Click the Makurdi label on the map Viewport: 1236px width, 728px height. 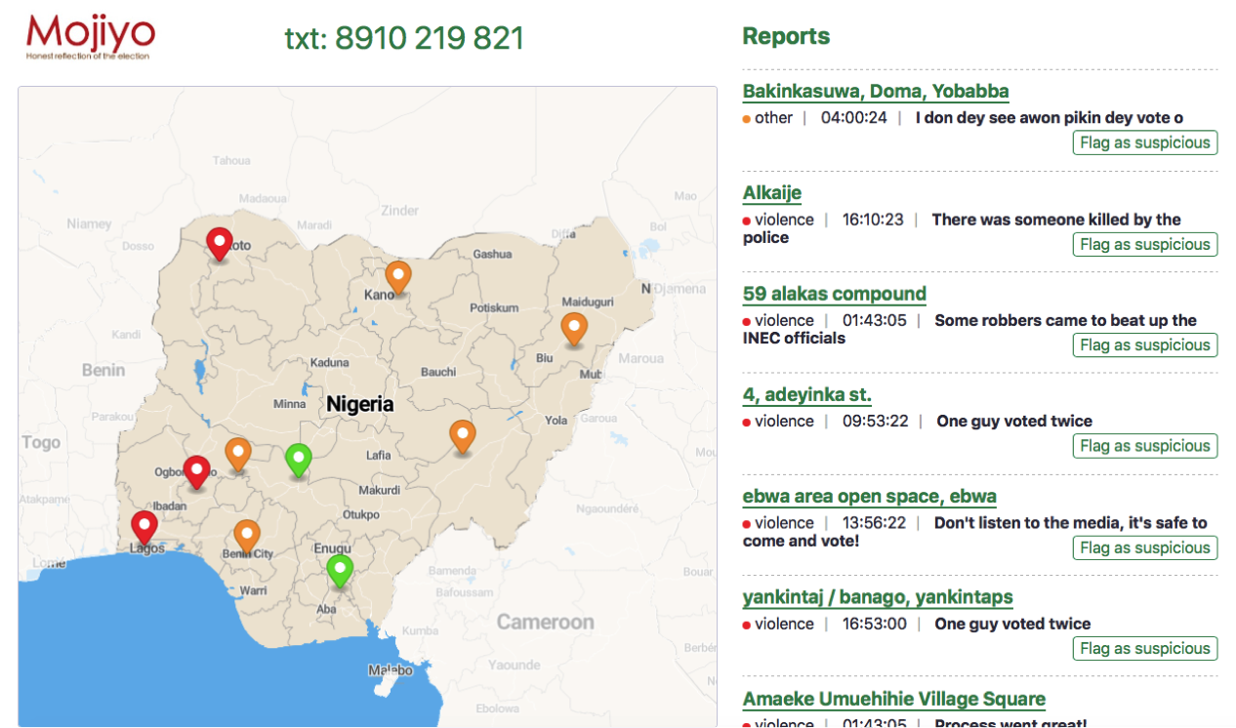click(x=380, y=490)
